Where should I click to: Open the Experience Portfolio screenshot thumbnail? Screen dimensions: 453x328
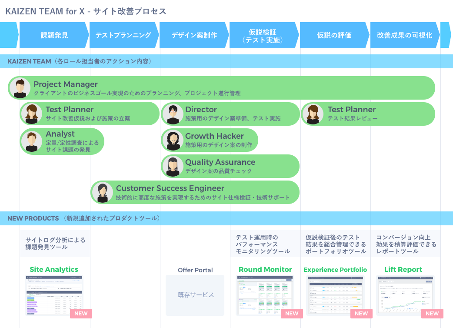pos(335,296)
